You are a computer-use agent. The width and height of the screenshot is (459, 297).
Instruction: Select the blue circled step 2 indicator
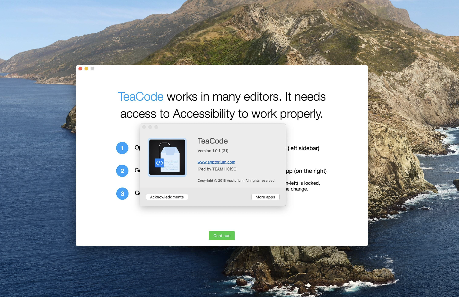(122, 171)
